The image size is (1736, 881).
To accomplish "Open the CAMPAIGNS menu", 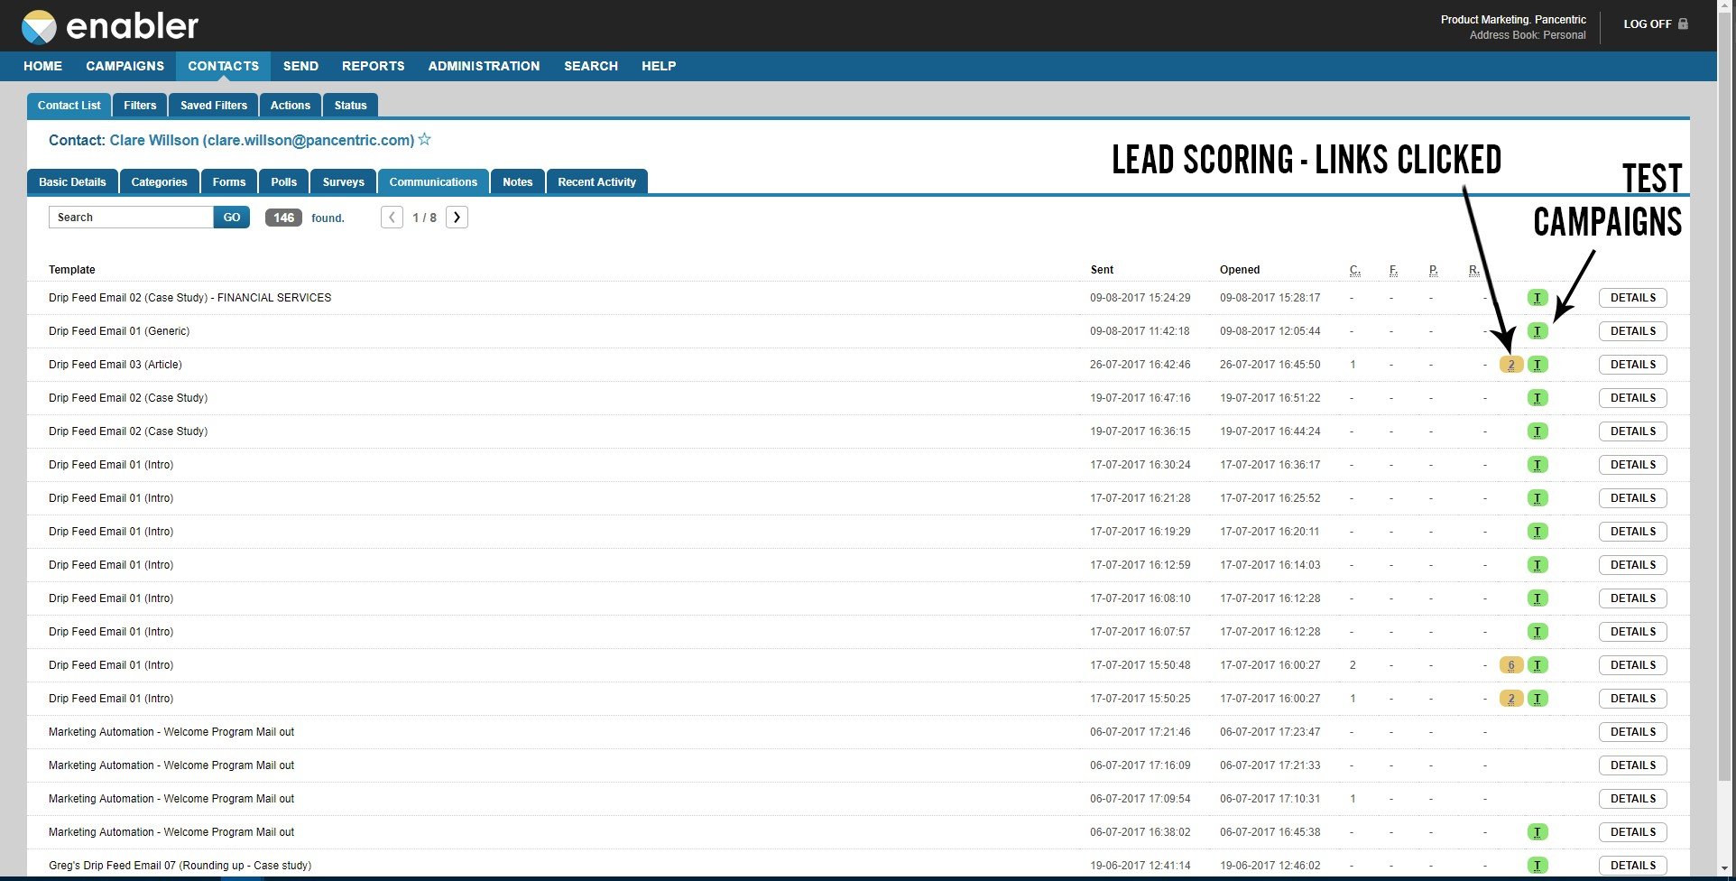I will click(125, 66).
